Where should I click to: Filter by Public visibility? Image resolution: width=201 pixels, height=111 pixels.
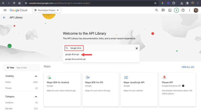8,82
